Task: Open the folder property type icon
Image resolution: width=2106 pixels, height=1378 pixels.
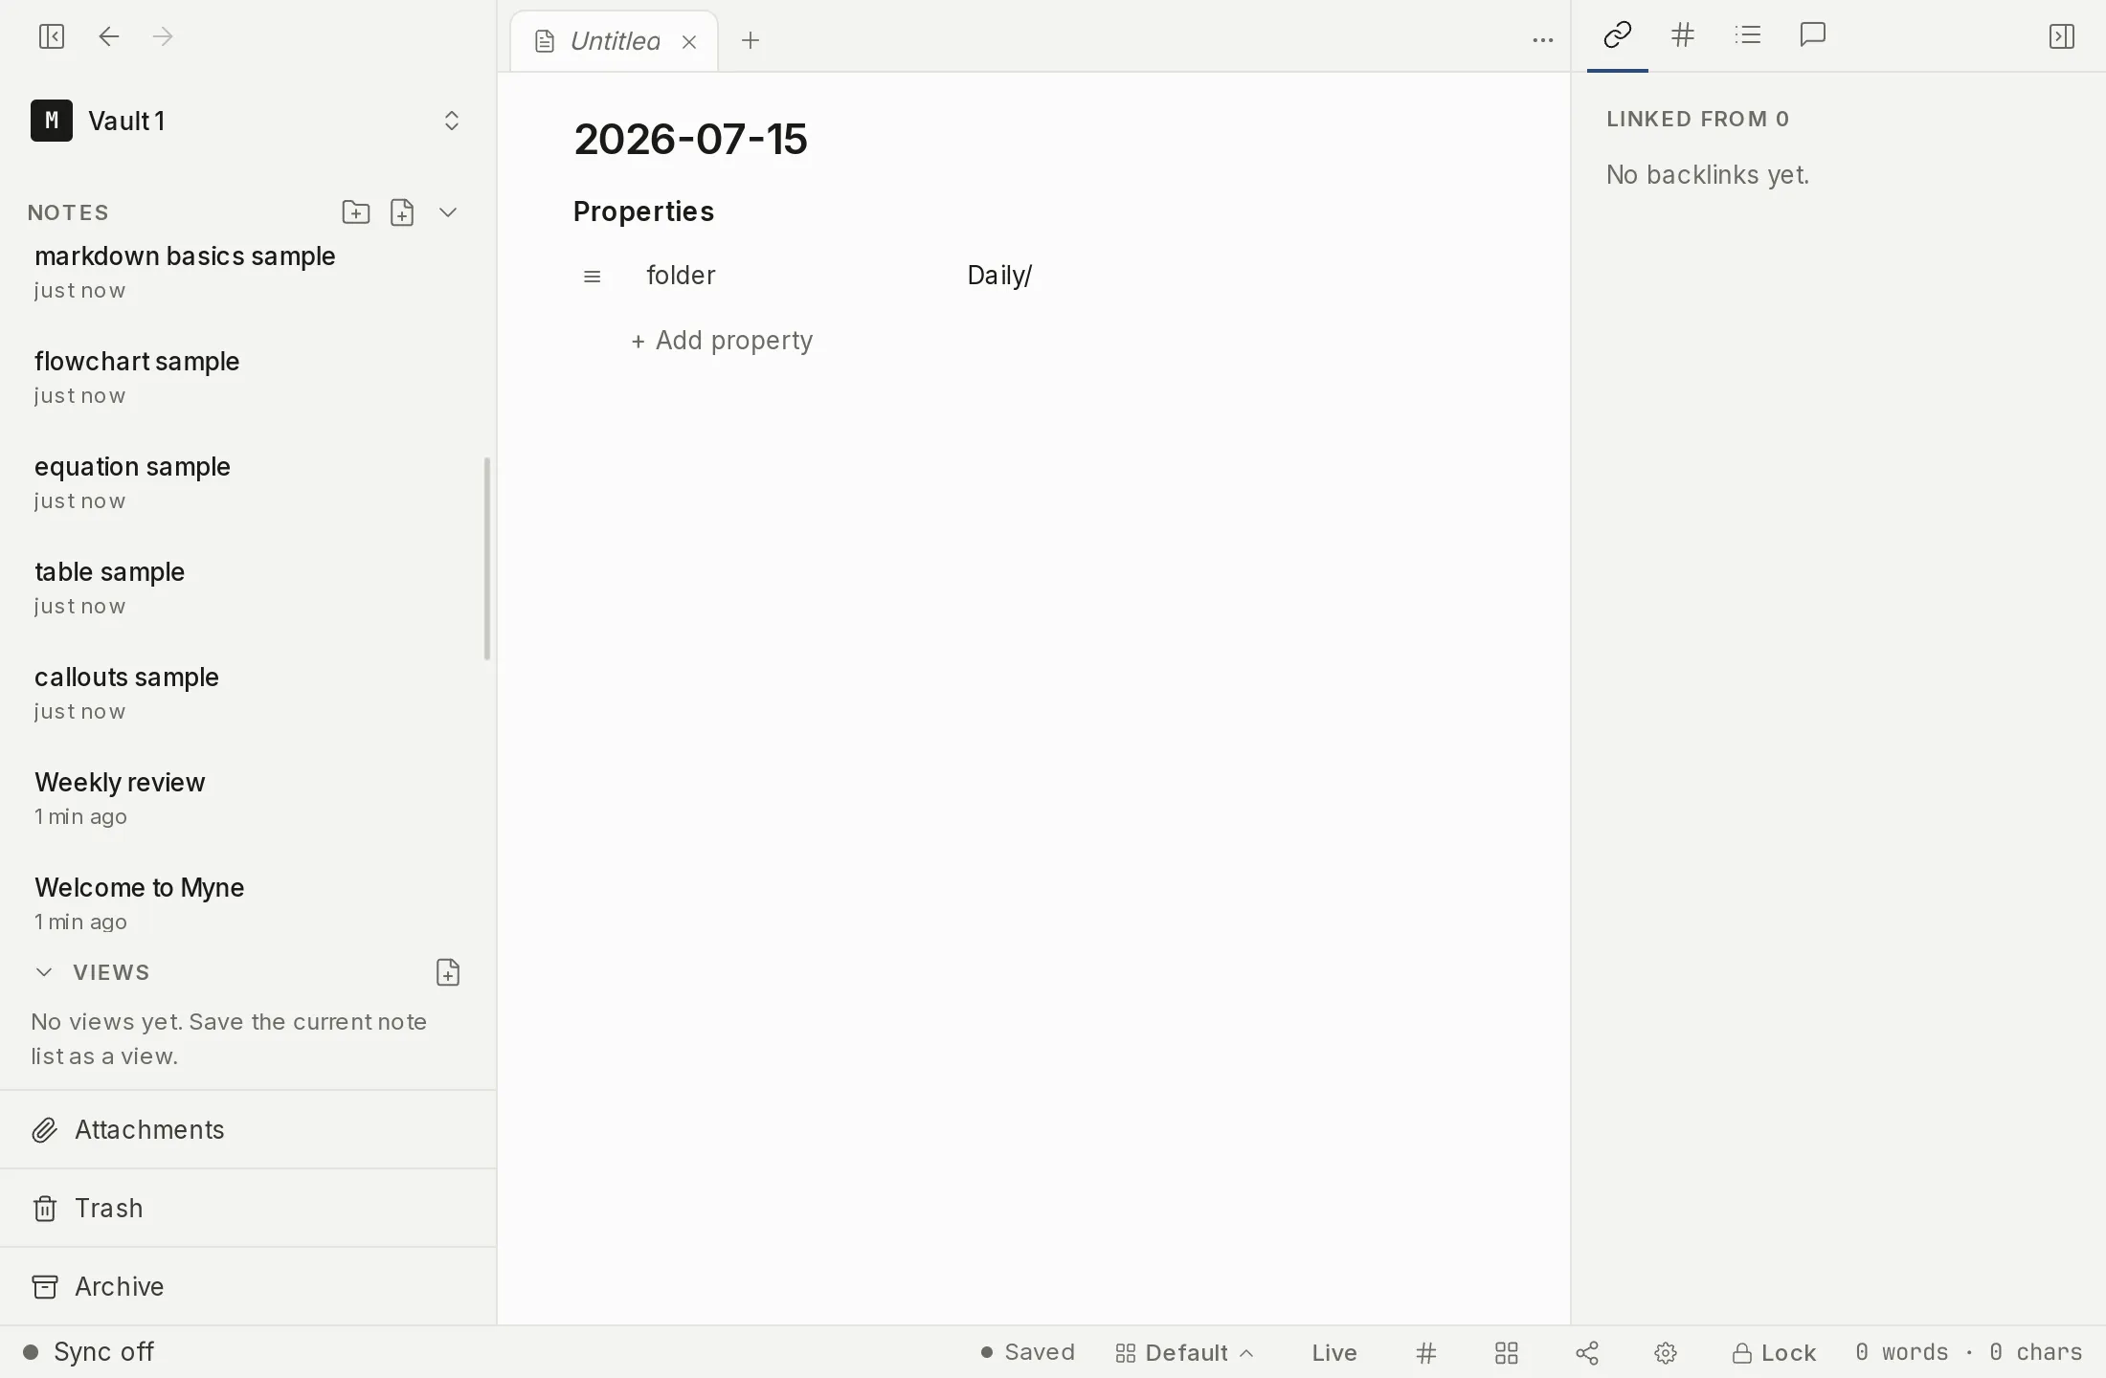Action: click(x=592, y=277)
